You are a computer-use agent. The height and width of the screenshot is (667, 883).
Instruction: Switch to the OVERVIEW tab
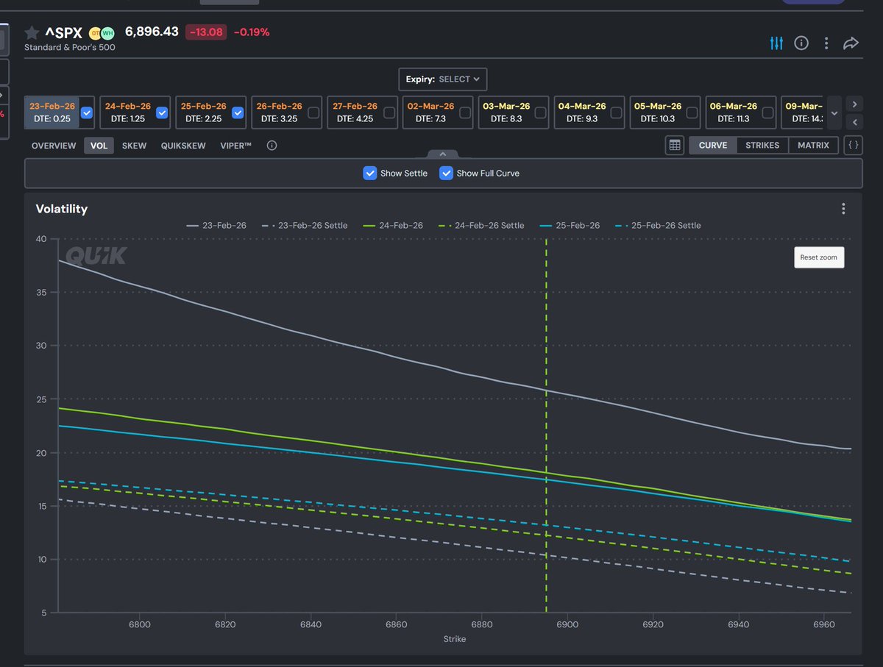pos(54,146)
